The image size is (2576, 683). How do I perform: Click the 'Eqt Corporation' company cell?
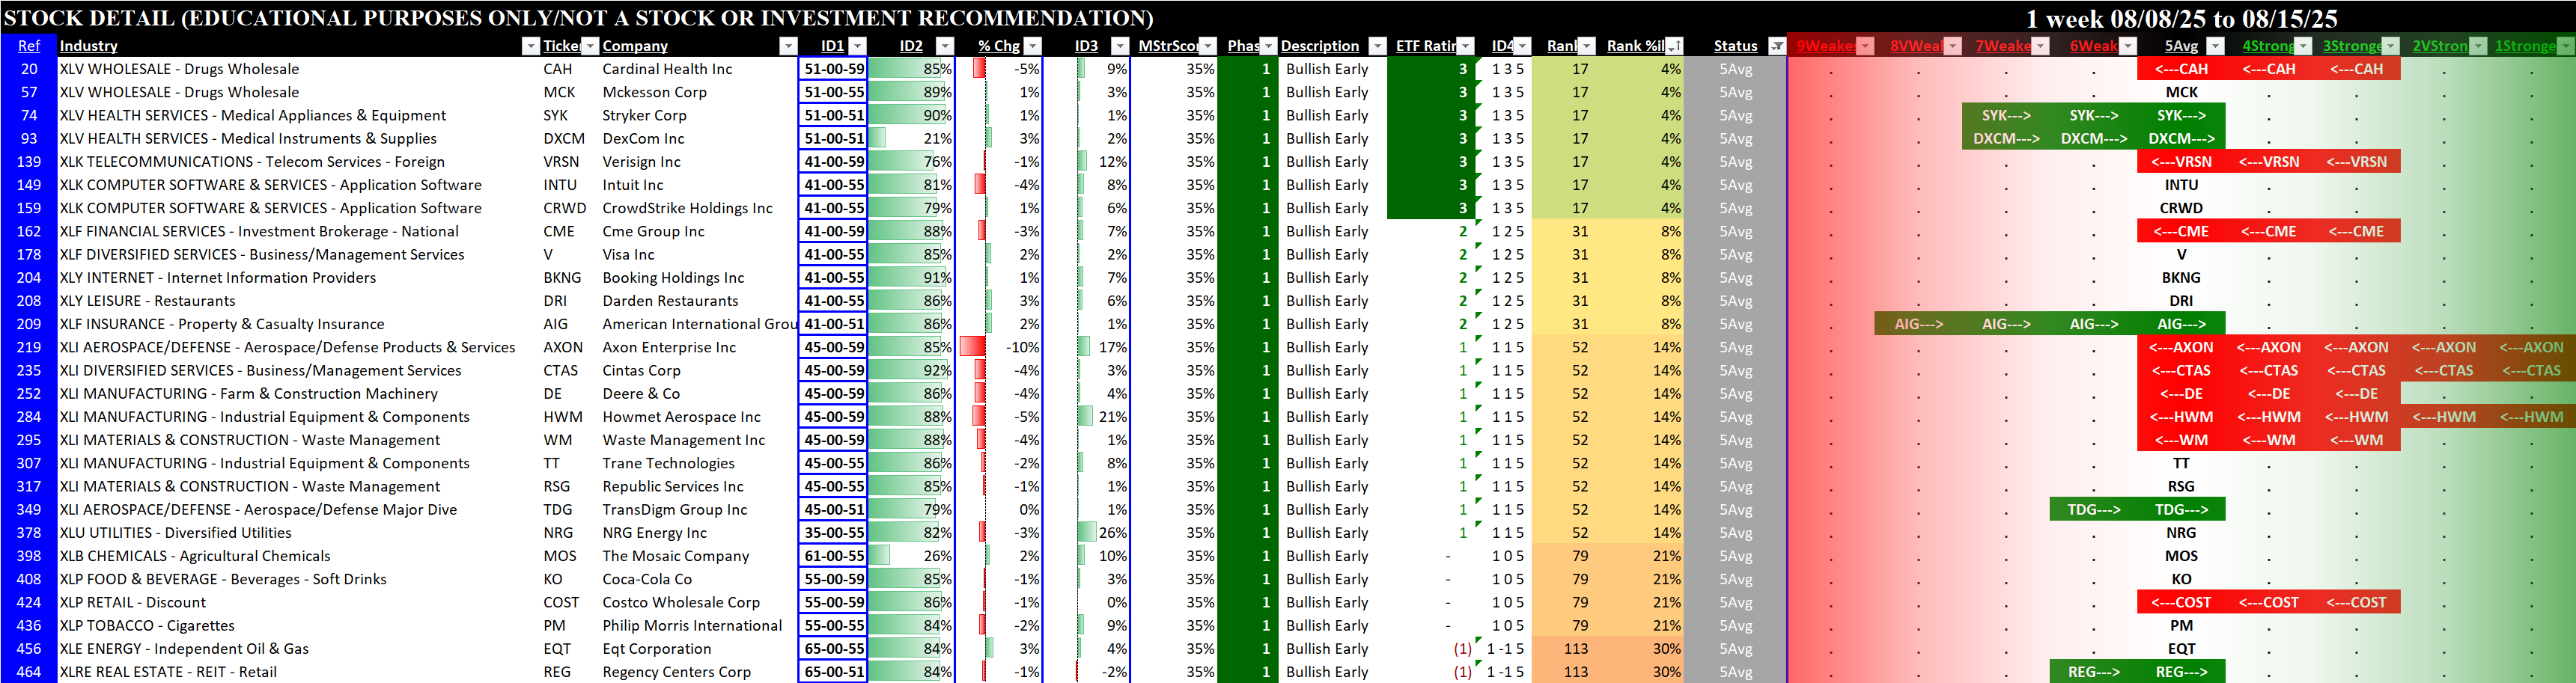point(657,649)
